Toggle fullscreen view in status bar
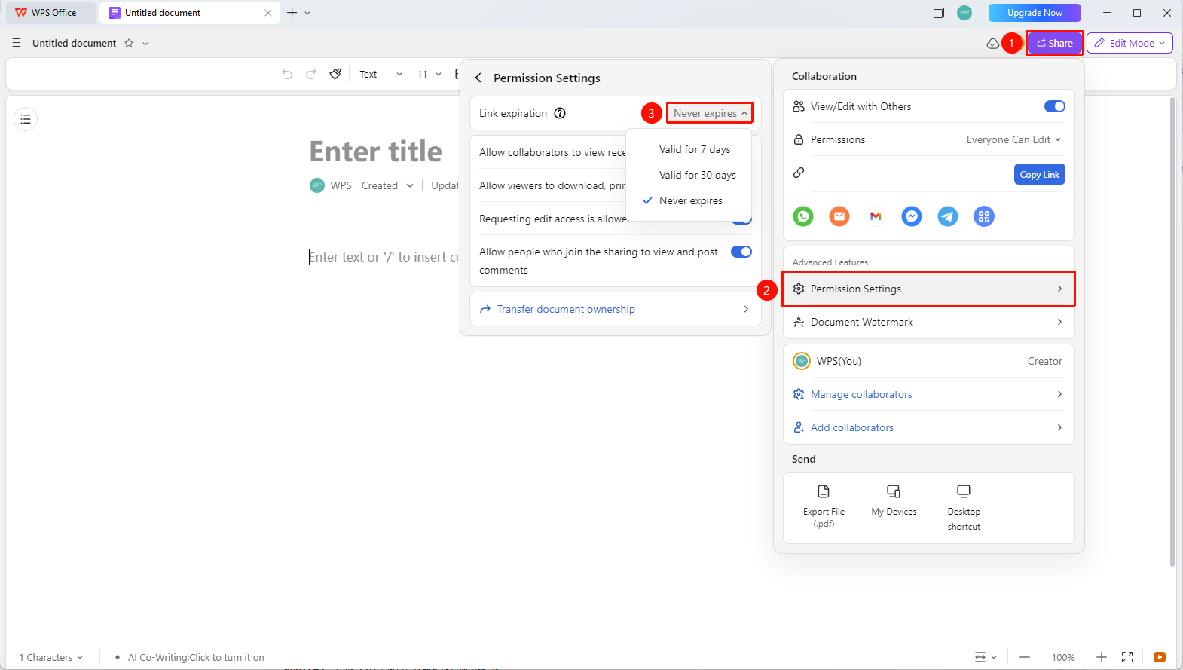The image size is (1183, 670). tap(1127, 657)
